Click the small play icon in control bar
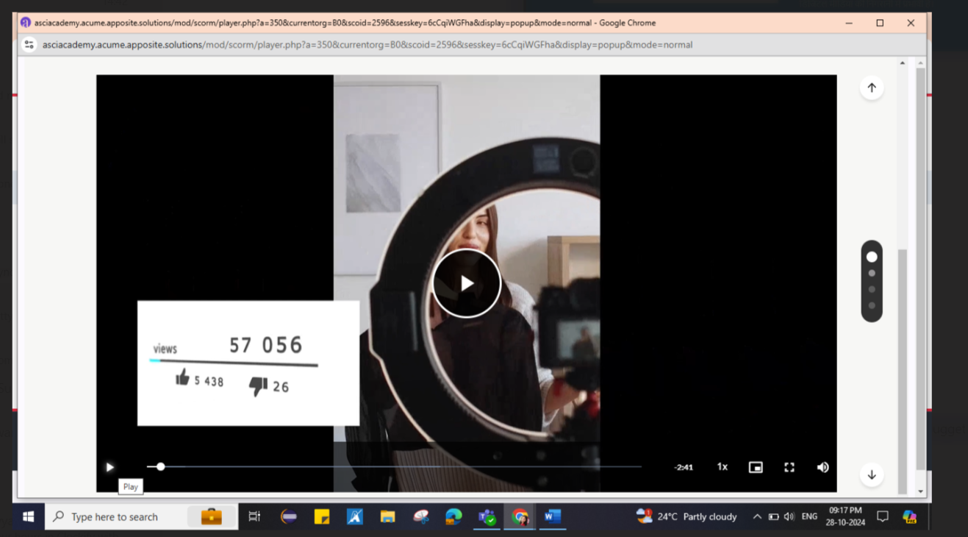Viewport: 968px width, 537px height. coord(110,467)
